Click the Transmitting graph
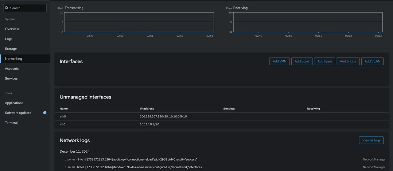The width and height of the screenshot is (393, 171). click(139, 22)
